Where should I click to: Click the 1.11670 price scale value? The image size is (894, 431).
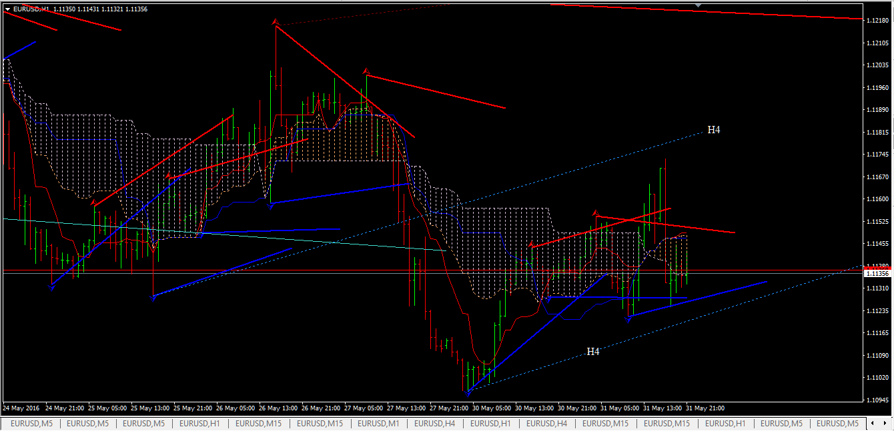(x=877, y=177)
